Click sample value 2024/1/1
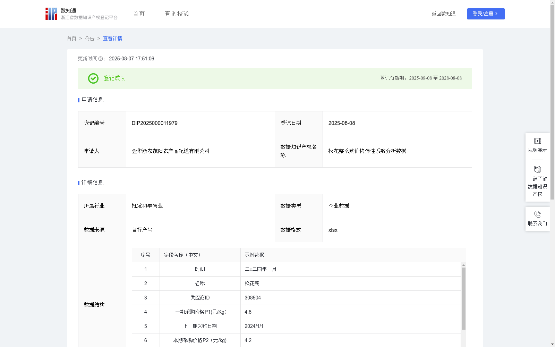 [254, 326]
